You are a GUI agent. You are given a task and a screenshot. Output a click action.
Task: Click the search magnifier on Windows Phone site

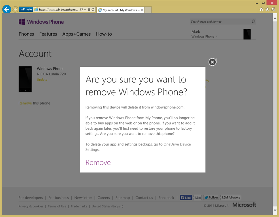click(253, 21)
